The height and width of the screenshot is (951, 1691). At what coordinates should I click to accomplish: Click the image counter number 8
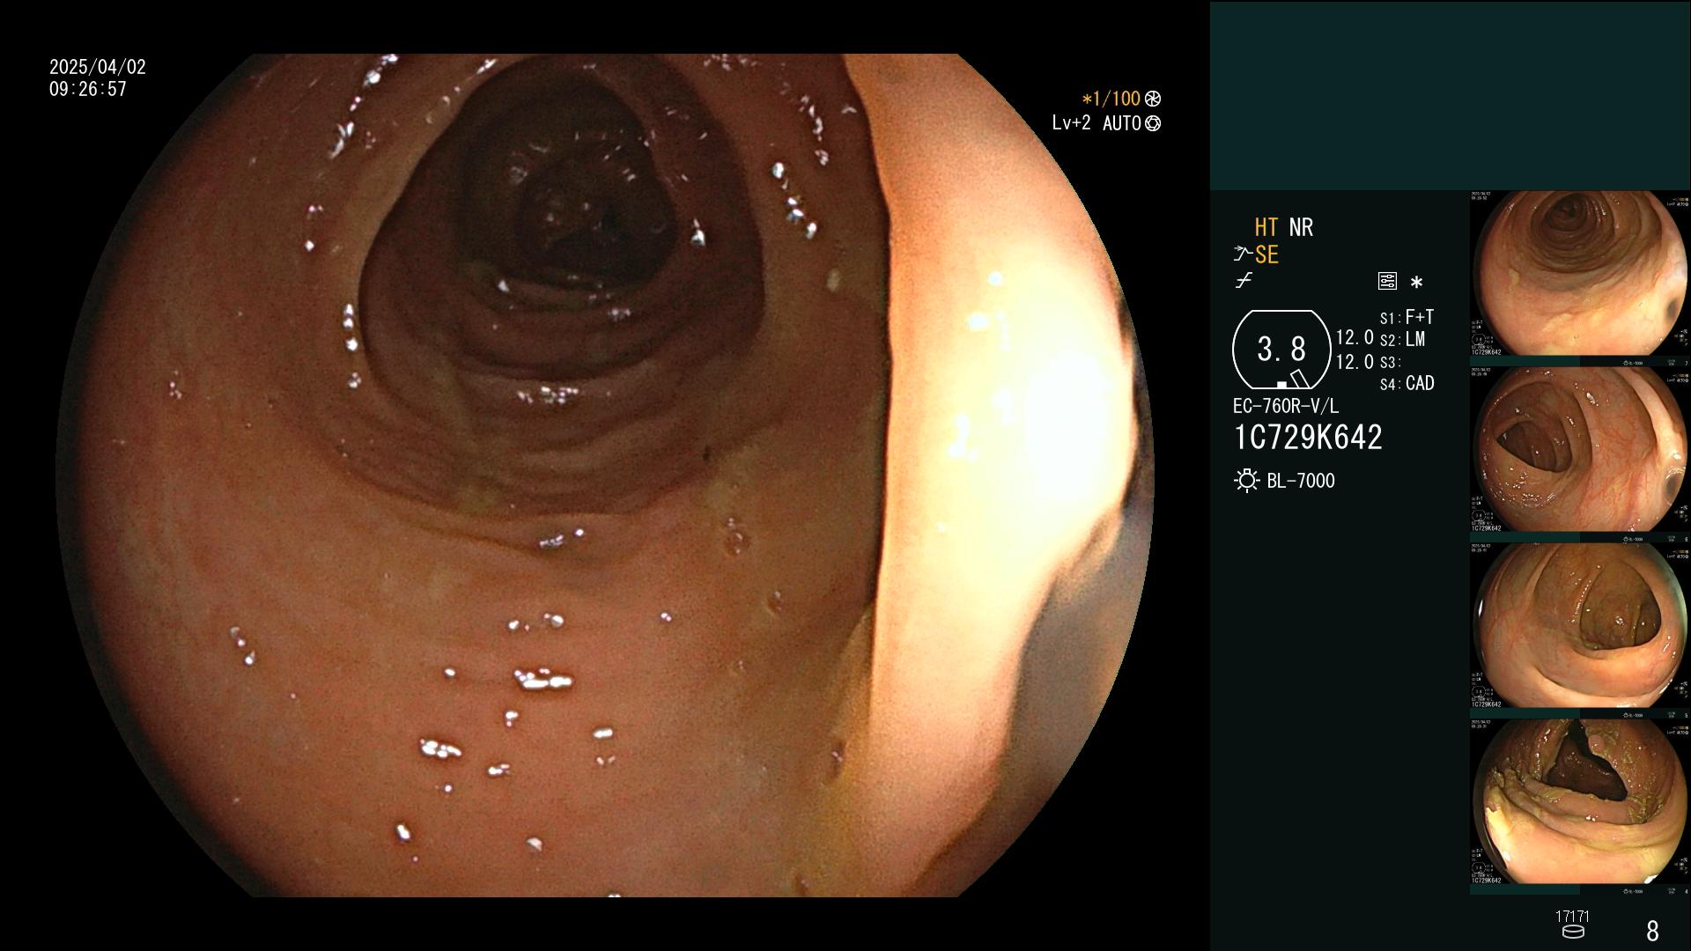[1652, 931]
